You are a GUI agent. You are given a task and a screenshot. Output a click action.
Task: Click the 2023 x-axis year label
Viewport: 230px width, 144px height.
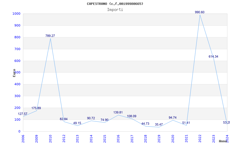tap(214, 139)
